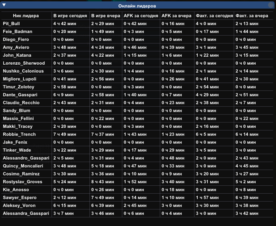Image resolution: width=276 pixels, height=226 pixels.
Task: Select the Kie_Anosso leader name
Action: pos(16,190)
